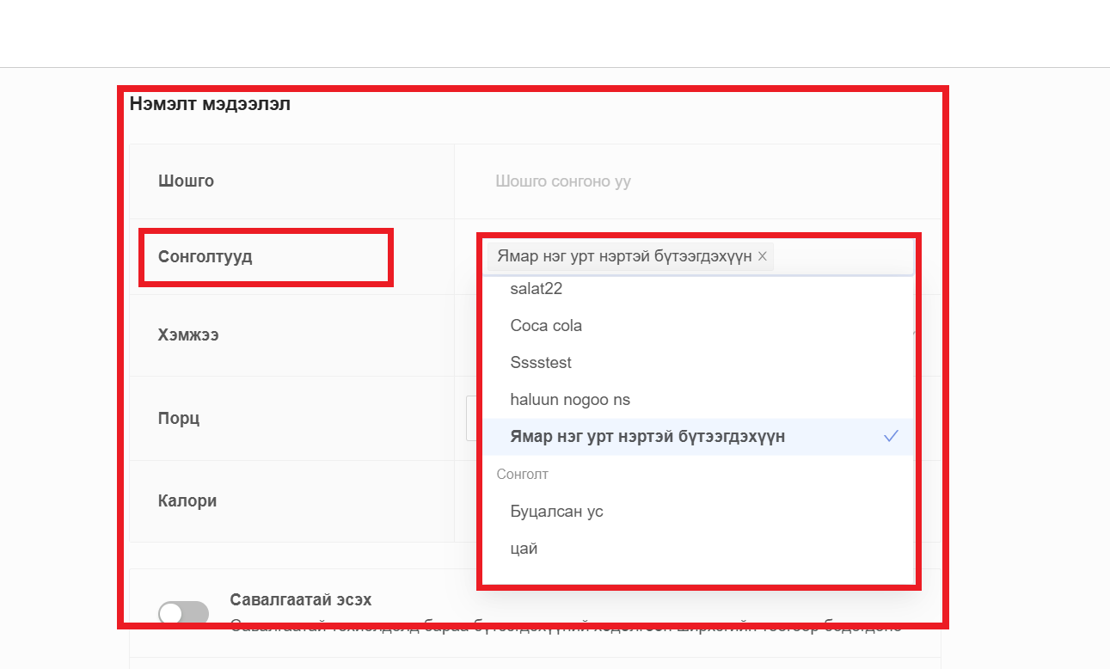Pick Sssstest in the dropdown list
This screenshot has height=669, width=1110.
[541, 363]
